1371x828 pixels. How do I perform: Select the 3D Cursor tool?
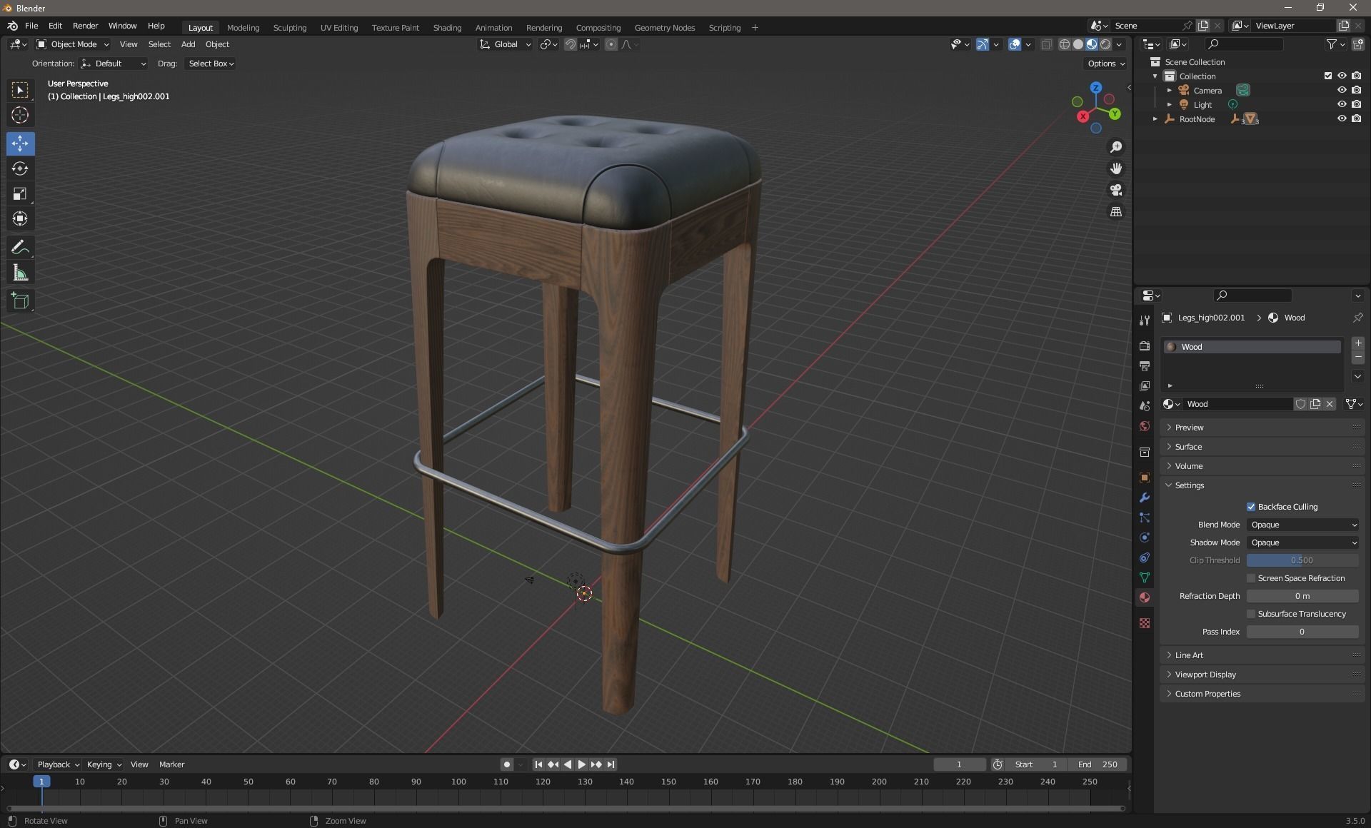click(x=20, y=115)
